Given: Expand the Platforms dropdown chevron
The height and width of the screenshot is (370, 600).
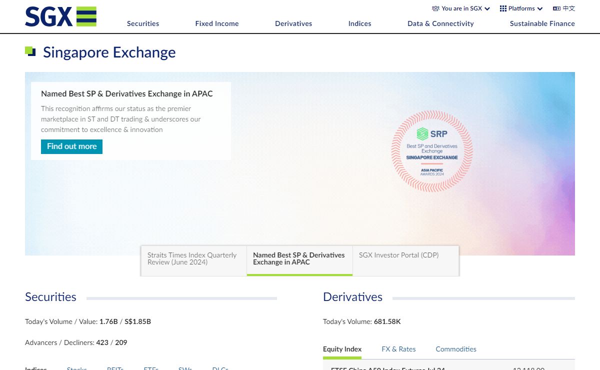Looking at the screenshot, I should point(540,8).
